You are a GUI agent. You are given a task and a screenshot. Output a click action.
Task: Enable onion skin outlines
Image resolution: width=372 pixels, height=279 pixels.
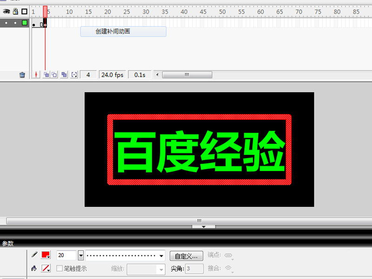[54, 75]
